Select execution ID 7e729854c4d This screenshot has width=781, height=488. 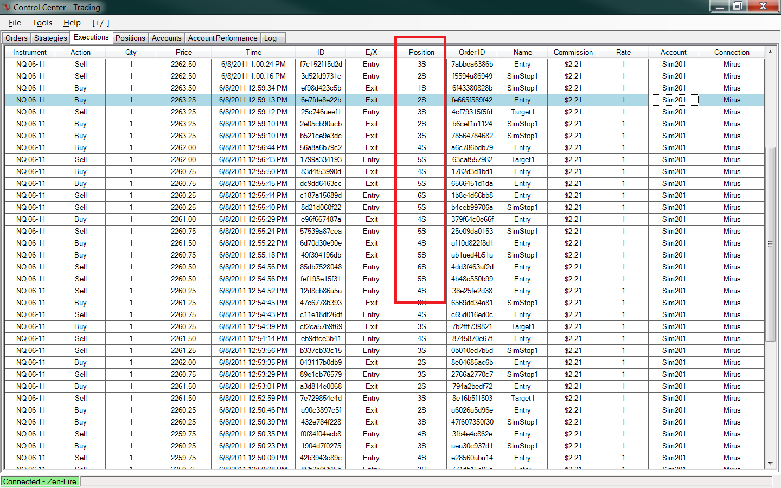pos(321,398)
